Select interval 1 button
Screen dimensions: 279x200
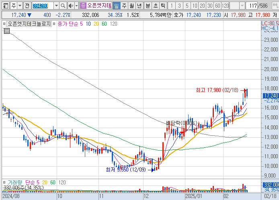[x=172, y=6]
